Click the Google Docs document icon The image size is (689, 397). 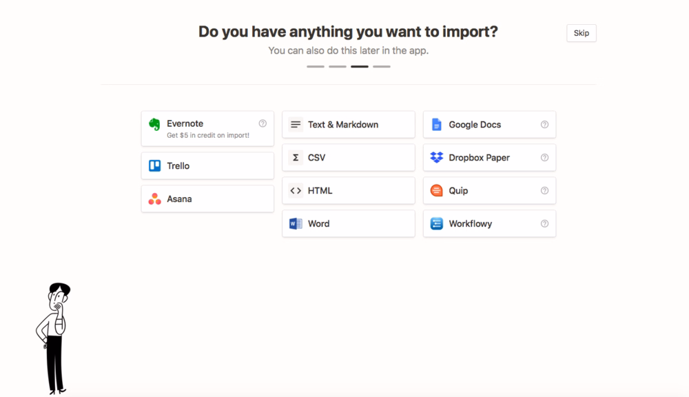pos(436,125)
